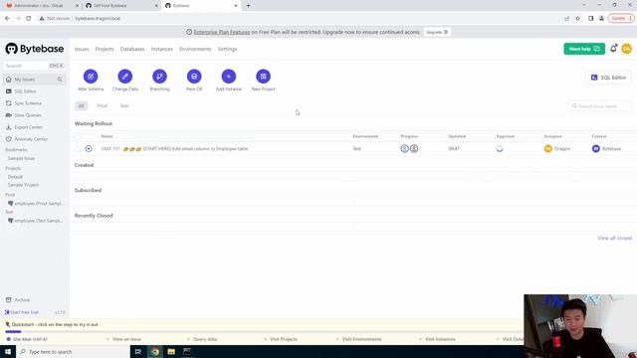The width and height of the screenshot is (637, 358).
Task: Follow the Enterprise Plan Features link
Action: coord(222,32)
